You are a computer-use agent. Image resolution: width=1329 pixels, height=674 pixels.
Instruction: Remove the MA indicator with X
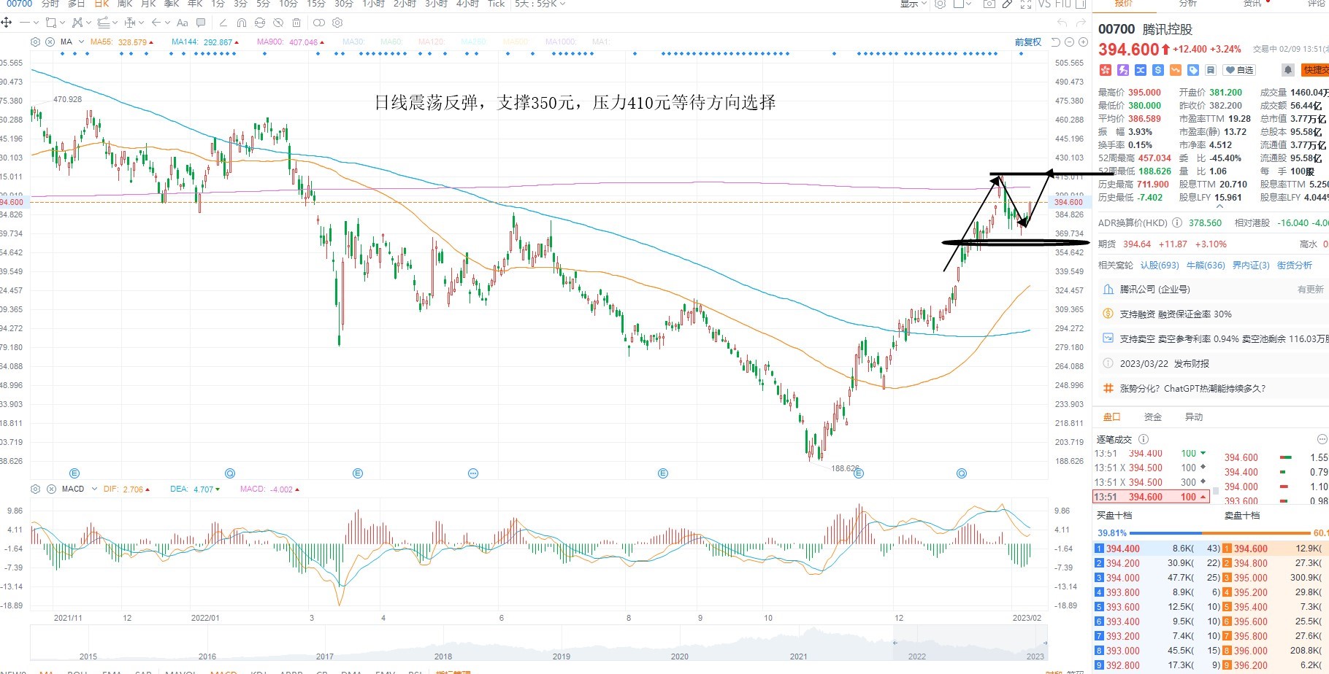click(50, 42)
